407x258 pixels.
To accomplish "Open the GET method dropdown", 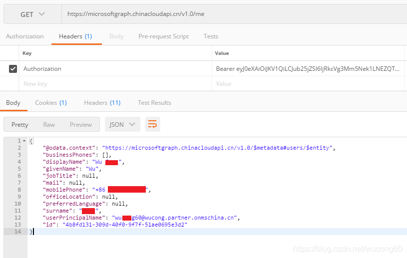I will tap(32, 14).
